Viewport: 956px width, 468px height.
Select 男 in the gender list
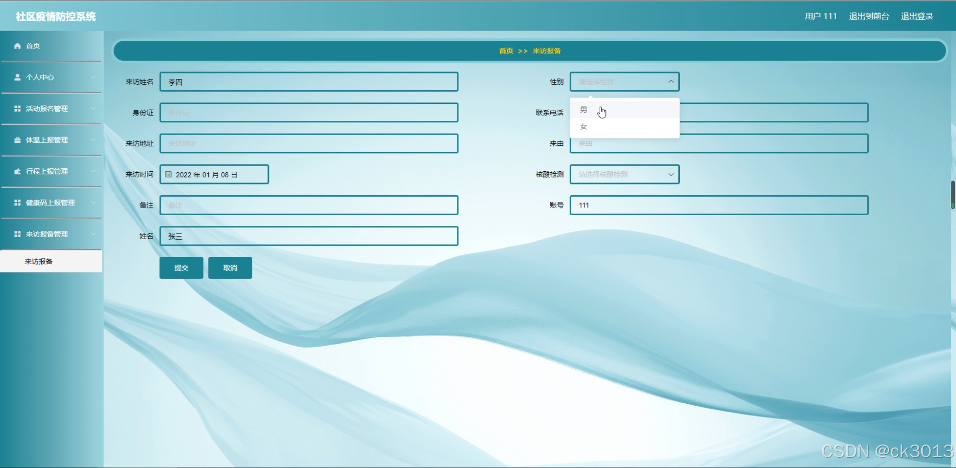point(625,110)
